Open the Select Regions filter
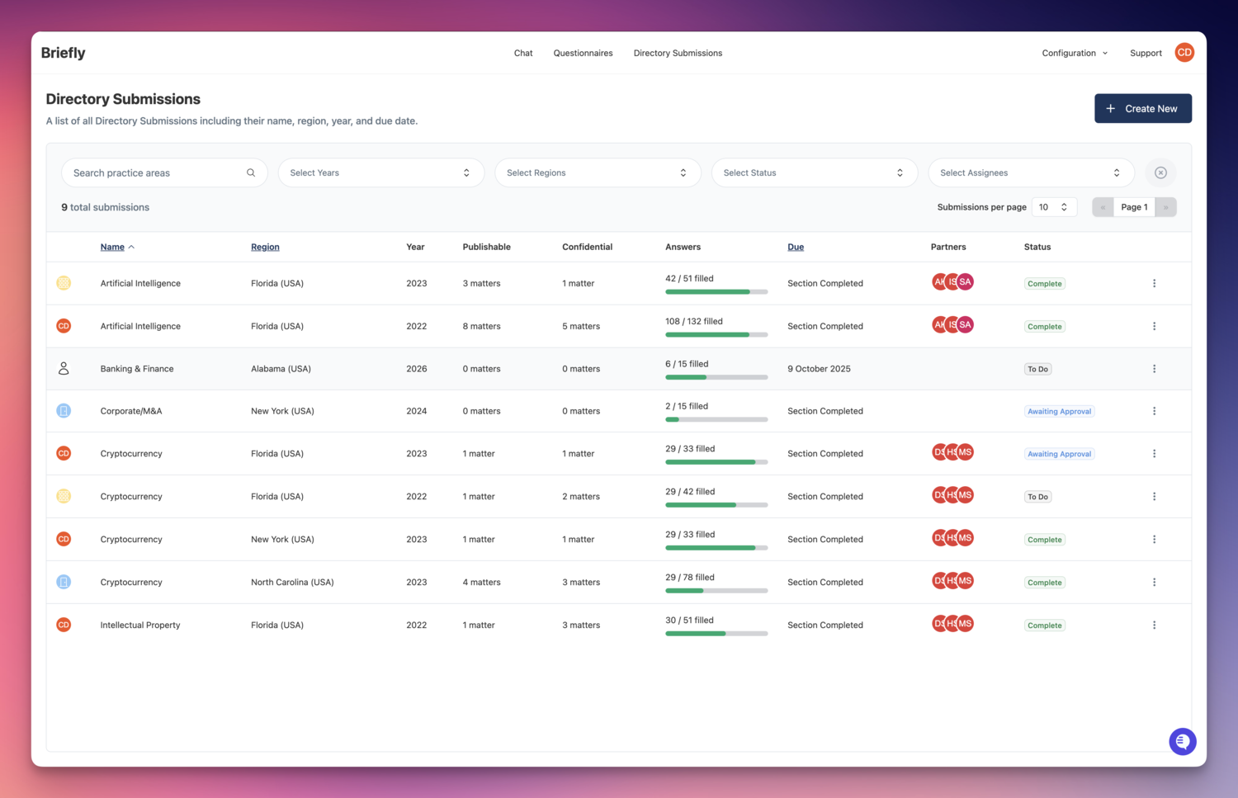1238x798 pixels. coord(597,172)
